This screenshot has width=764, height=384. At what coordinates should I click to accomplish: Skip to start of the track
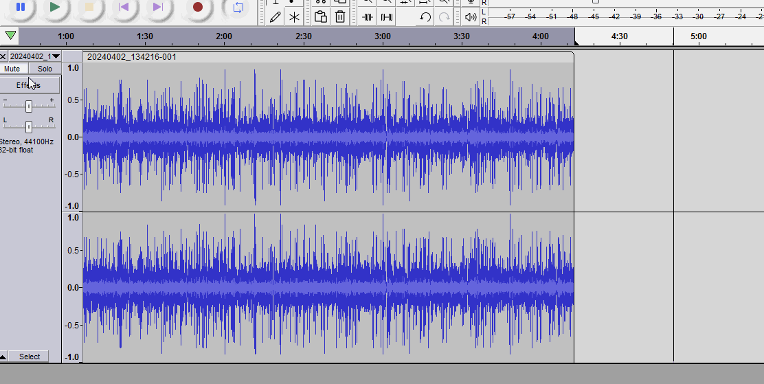pyautogui.click(x=124, y=7)
